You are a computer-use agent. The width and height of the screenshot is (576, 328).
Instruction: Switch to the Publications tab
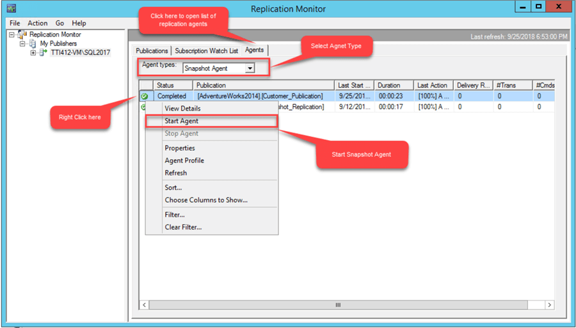152,51
